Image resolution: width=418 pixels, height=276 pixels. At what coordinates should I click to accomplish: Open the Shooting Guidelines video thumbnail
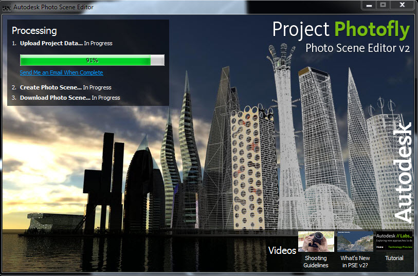click(316, 242)
